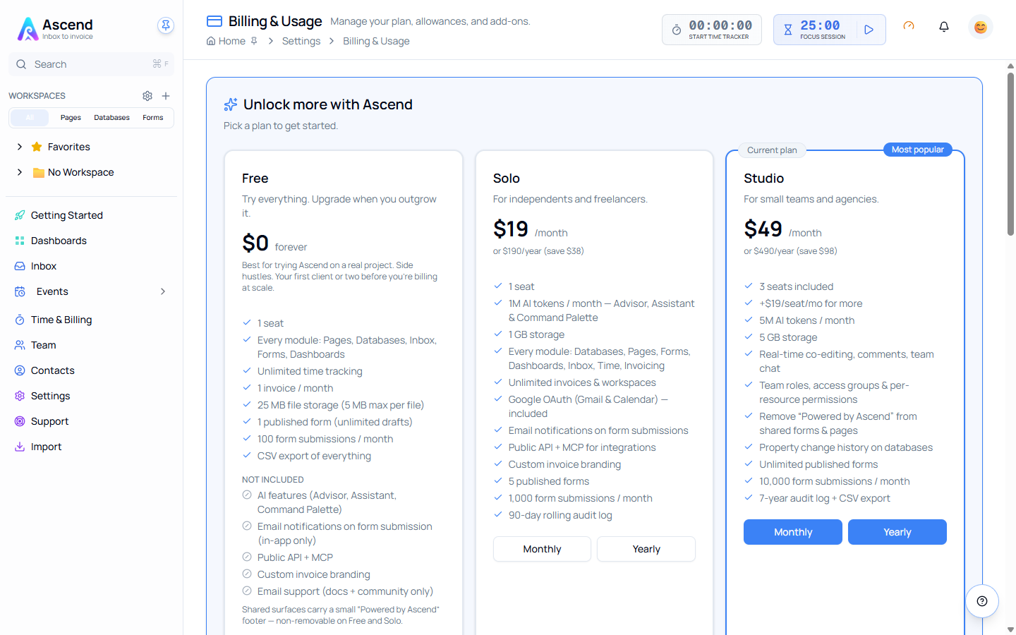Click the Free plan title
The image size is (1016, 635).
click(255, 179)
